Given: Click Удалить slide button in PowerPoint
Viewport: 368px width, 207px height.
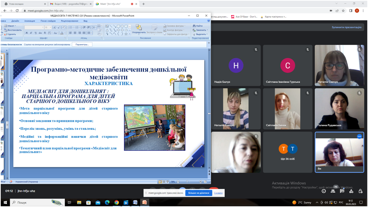Looking at the screenshot, I should click(x=10, y=34).
